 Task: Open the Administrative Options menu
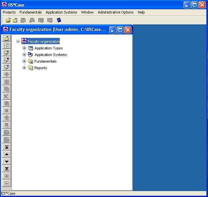pyautogui.click(x=116, y=12)
